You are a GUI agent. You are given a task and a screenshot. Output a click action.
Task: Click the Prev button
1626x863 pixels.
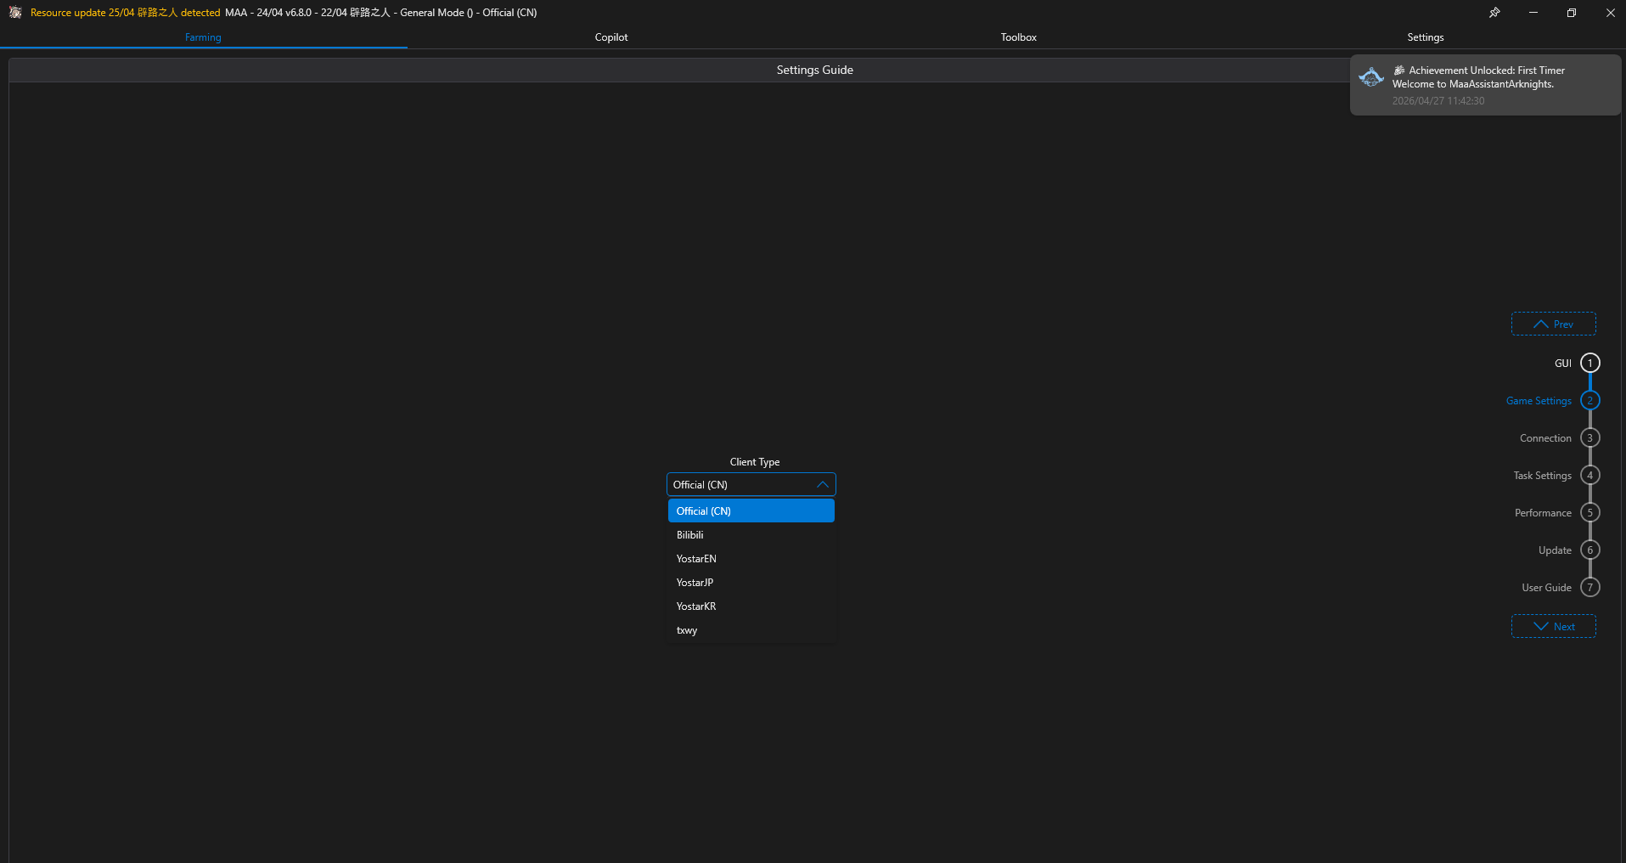[x=1553, y=324]
